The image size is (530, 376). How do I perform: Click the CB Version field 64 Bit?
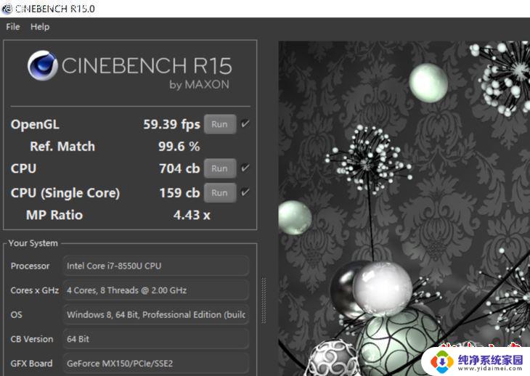[156, 339]
